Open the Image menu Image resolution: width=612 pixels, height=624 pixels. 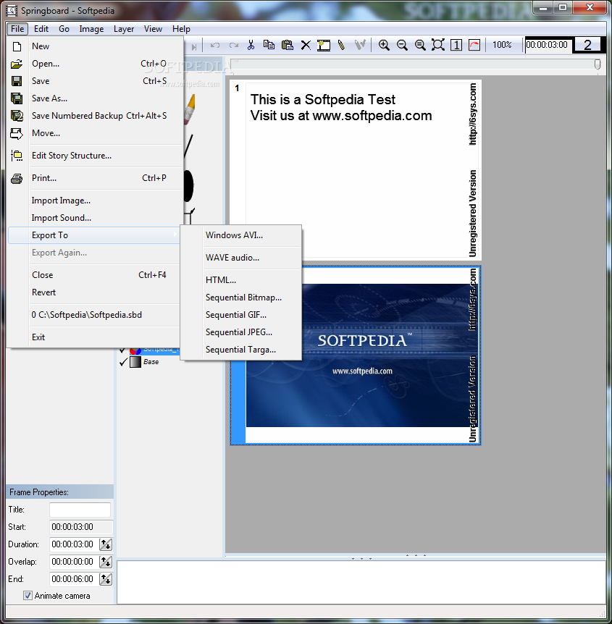[x=91, y=29]
